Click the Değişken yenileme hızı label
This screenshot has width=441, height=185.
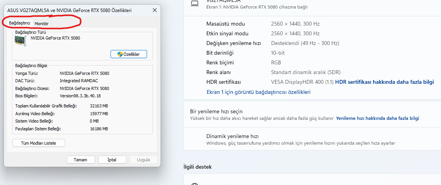pyautogui.click(x=234, y=43)
